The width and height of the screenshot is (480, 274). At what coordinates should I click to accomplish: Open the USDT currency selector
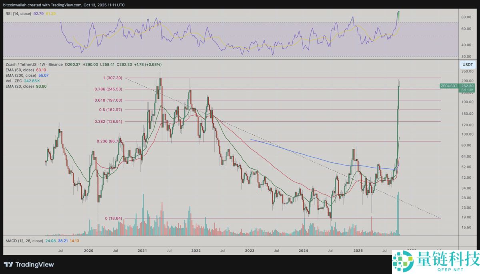[x=467, y=65]
